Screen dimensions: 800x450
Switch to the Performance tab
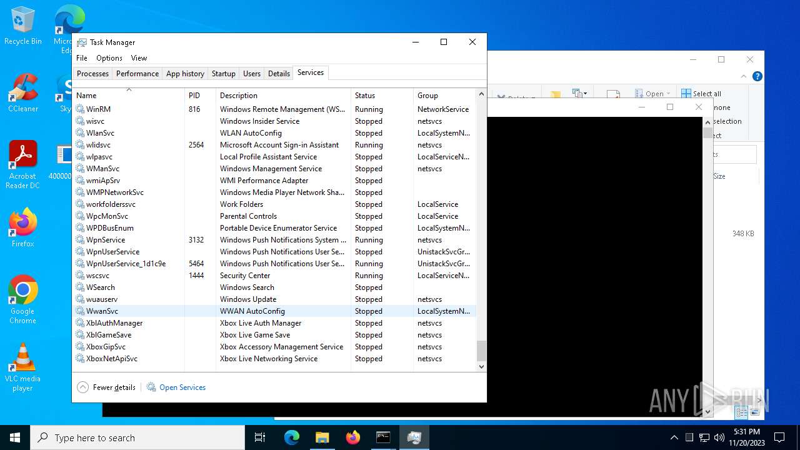tap(137, 74)
